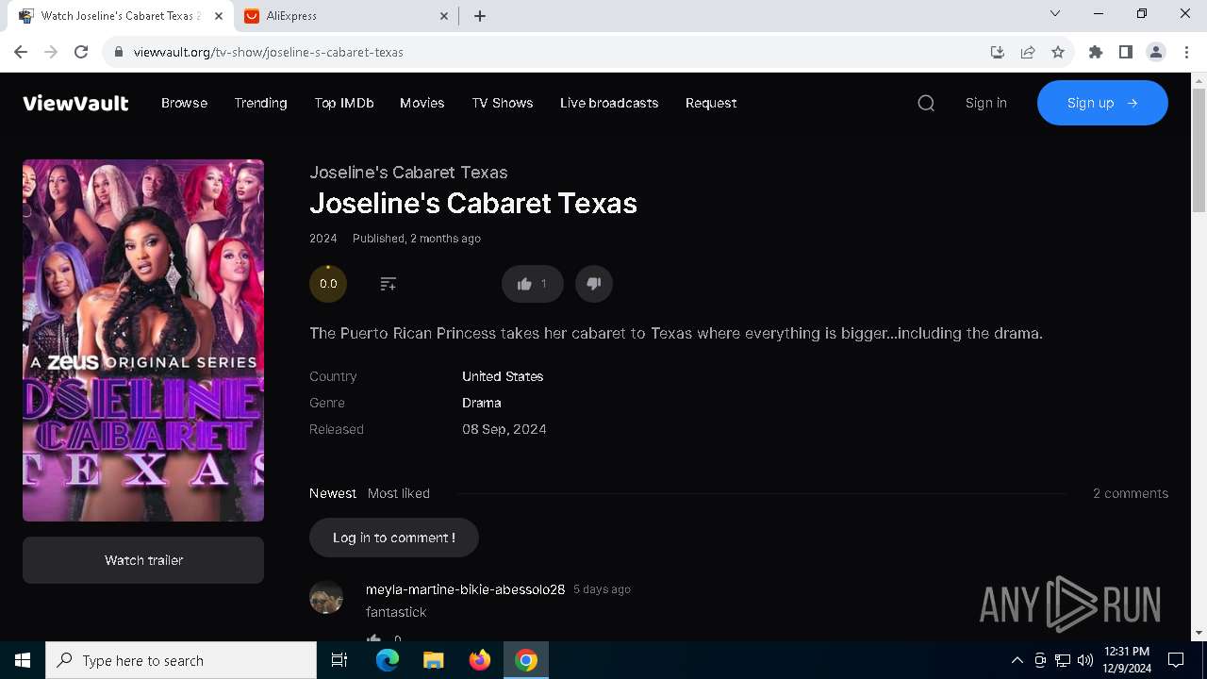Open the Request page
The height and width of the screenshot is (679, 1207).
pyautogui.click(x=711, y=103)
